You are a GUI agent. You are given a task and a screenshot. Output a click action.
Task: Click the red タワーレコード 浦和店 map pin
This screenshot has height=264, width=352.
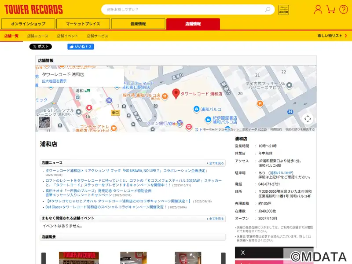pos(176,94)
